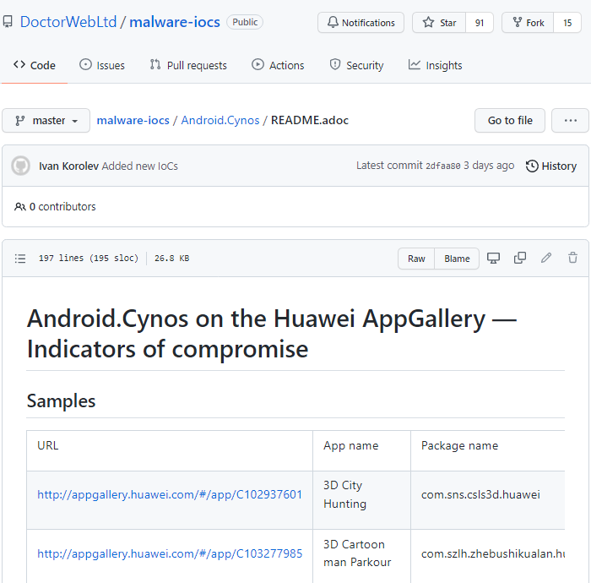Viewport: 591px width, 583px height.
Task: Click the Android.Cynos breadcrumb link
Action: [x=220, y=121]
